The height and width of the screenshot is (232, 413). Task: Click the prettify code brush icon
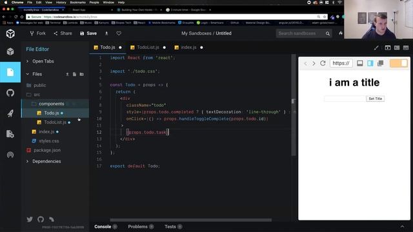(376, 48)
